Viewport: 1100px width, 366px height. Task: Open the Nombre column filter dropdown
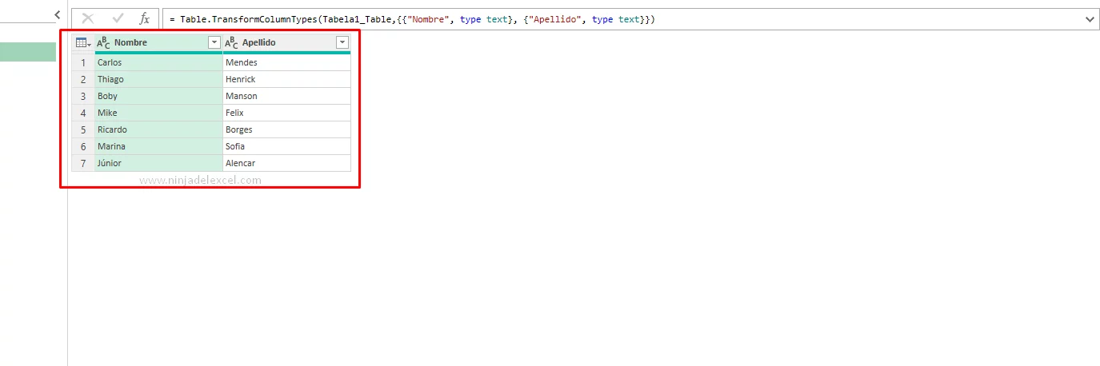click(x=214, y=42)
